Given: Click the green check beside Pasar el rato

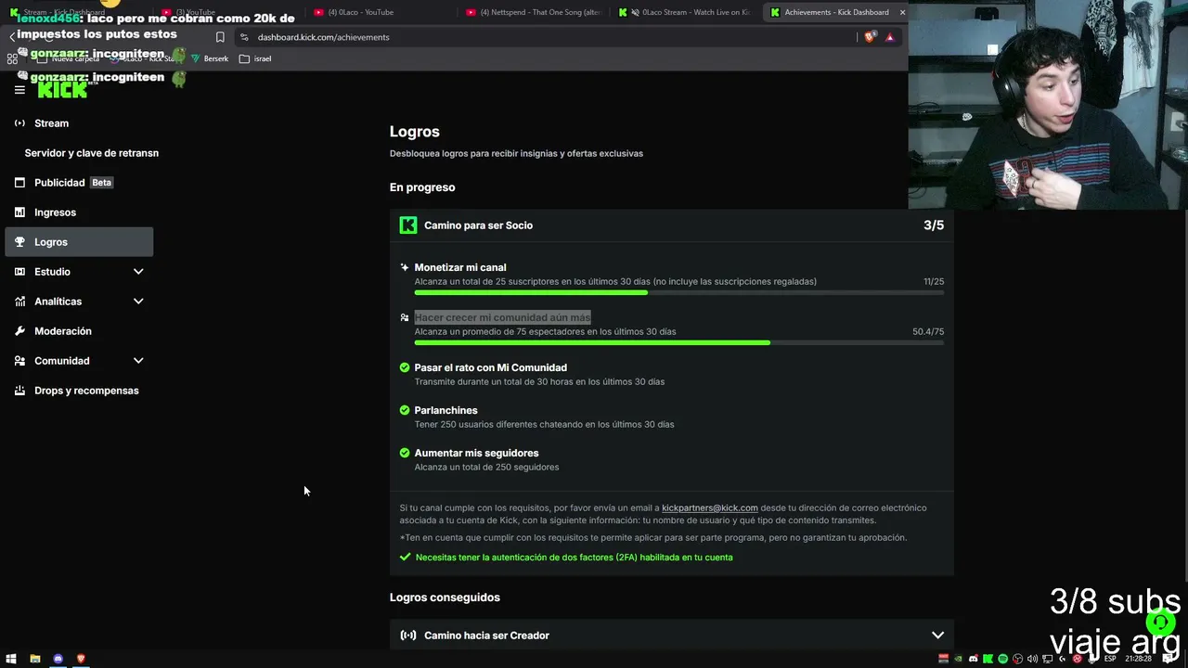Looking at the screenshot, I should click(x=405, y=367).
